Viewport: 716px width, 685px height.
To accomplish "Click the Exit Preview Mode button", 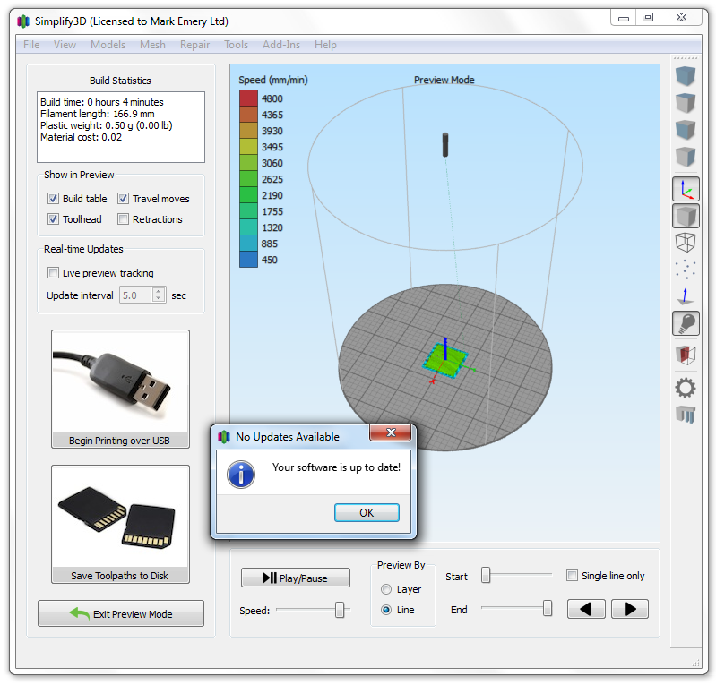I will click(121, 614).
